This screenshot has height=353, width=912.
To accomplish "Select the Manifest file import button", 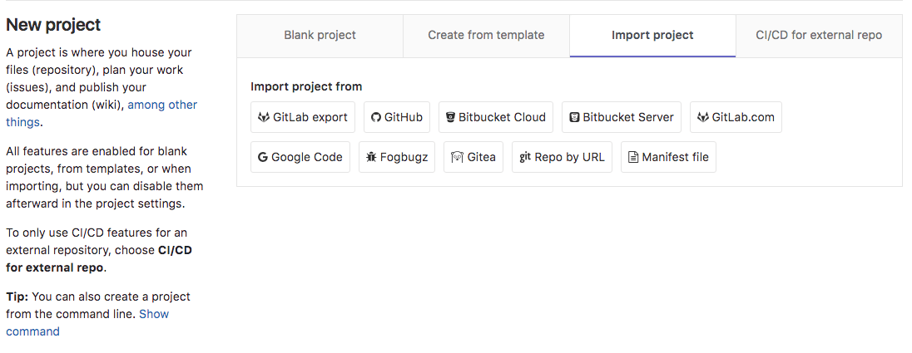I will point(668,157).
